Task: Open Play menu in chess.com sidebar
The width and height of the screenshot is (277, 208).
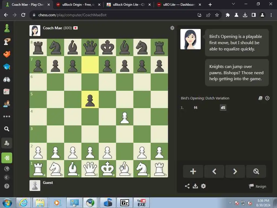Action: (x=7, y=41)
